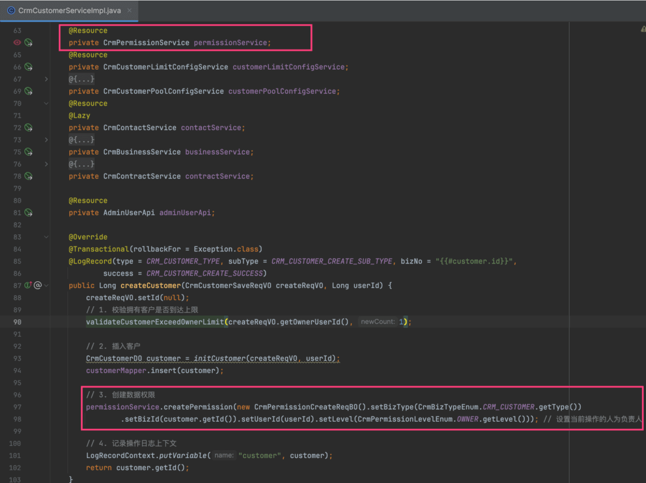Collapse the createCustomer method at line 87
Image resolution: width=646 pixels, height=483 pixels.
[46, 286]
